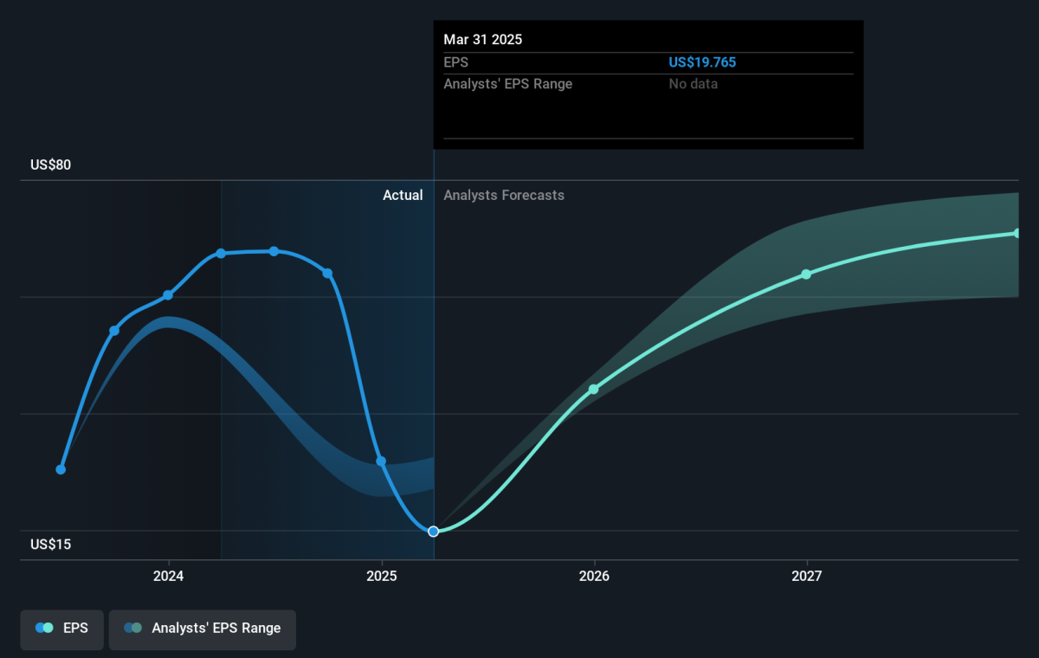Toggle the EPS legend series
Image resolution: width=1039 pixels, height=658 pixels.
(61, 629)
